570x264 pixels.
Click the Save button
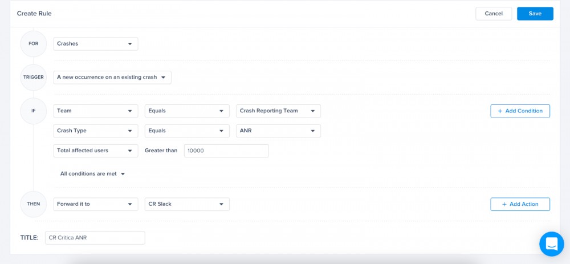535,14
